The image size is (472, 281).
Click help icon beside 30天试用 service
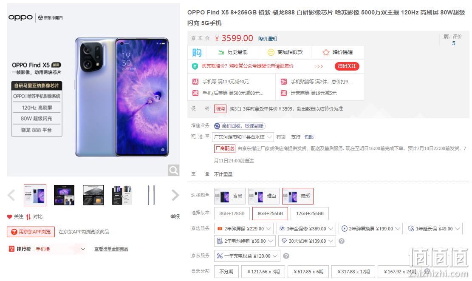click(x=341, y=241)
